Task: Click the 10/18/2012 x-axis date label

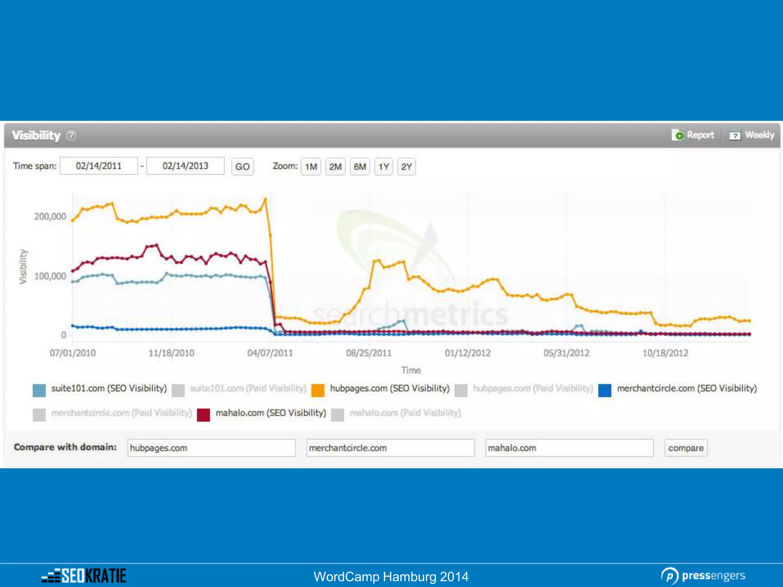Action: (x=665, y=353)
